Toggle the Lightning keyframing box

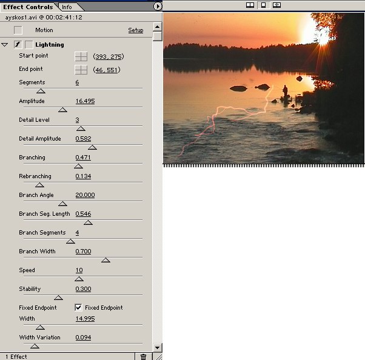29,44
